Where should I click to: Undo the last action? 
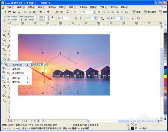(x=41, y=12)
